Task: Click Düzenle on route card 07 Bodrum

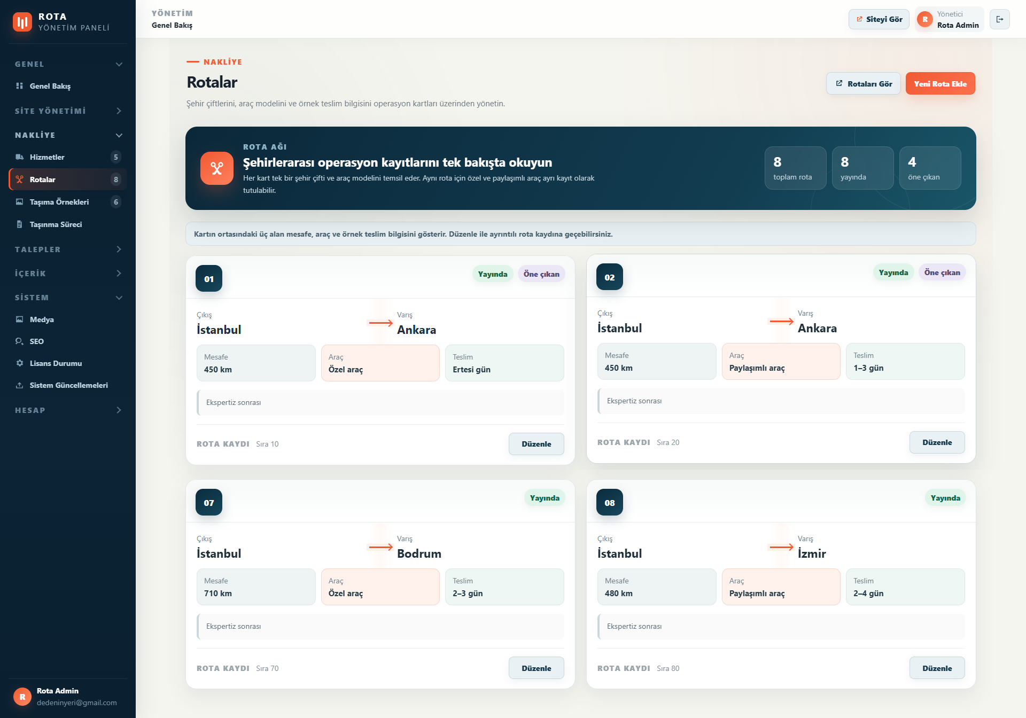Action: tap(536, 668)
